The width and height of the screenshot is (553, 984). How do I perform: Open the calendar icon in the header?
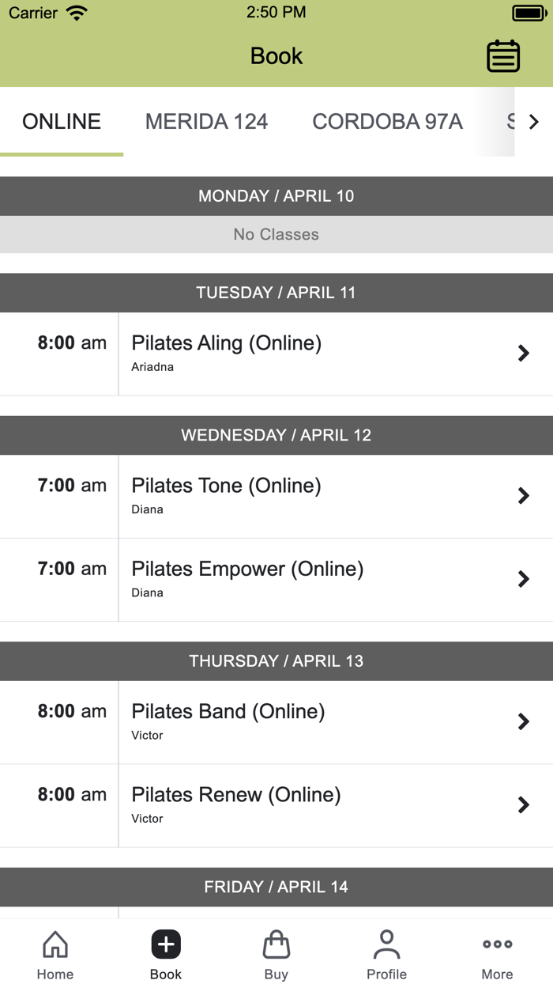tap(503, 56)
